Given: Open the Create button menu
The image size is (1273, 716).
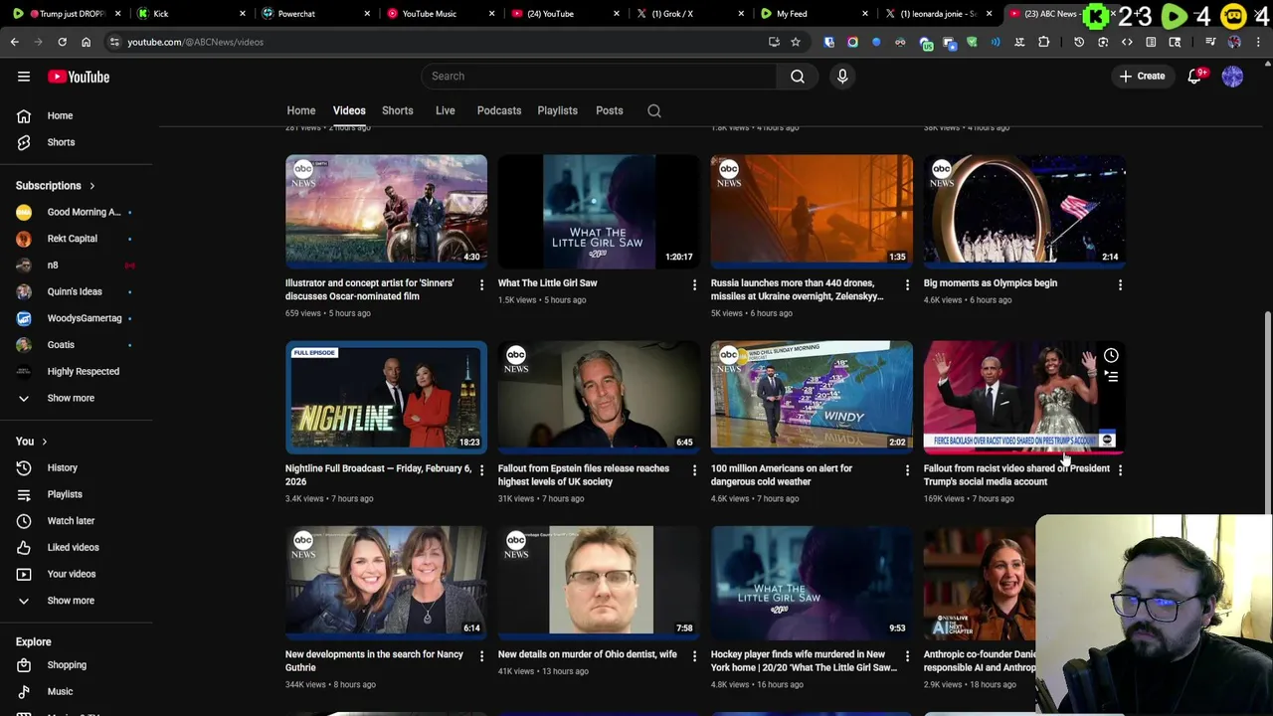Looking at the screenshot, I should point(1142,77).
